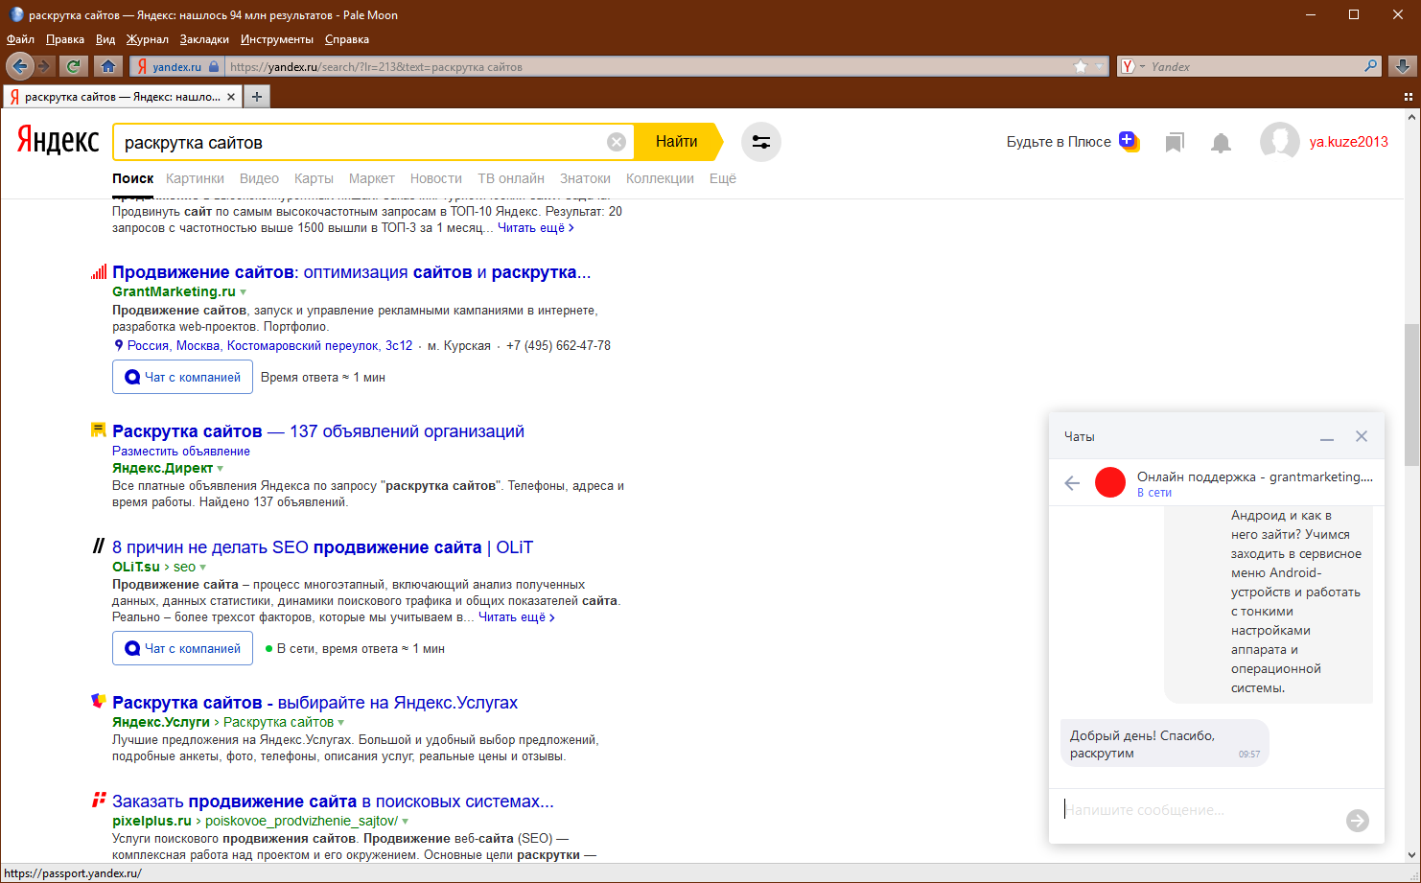Open the address bar history dropdown

coord(1101,66)
